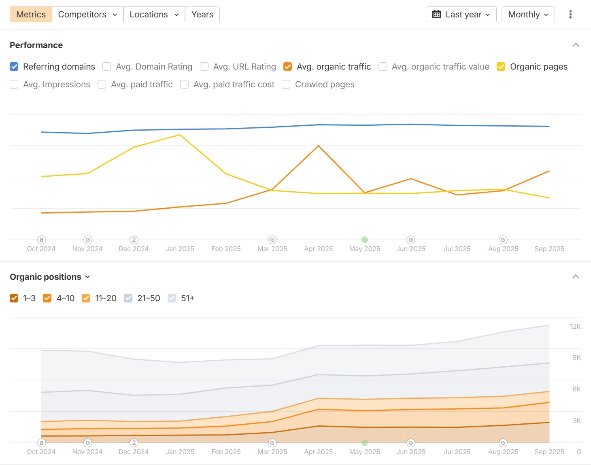591x465 pixels.
Task: Enable the Crawled pages checkbox
Action: pyautogui.click(x=286, y=85)
